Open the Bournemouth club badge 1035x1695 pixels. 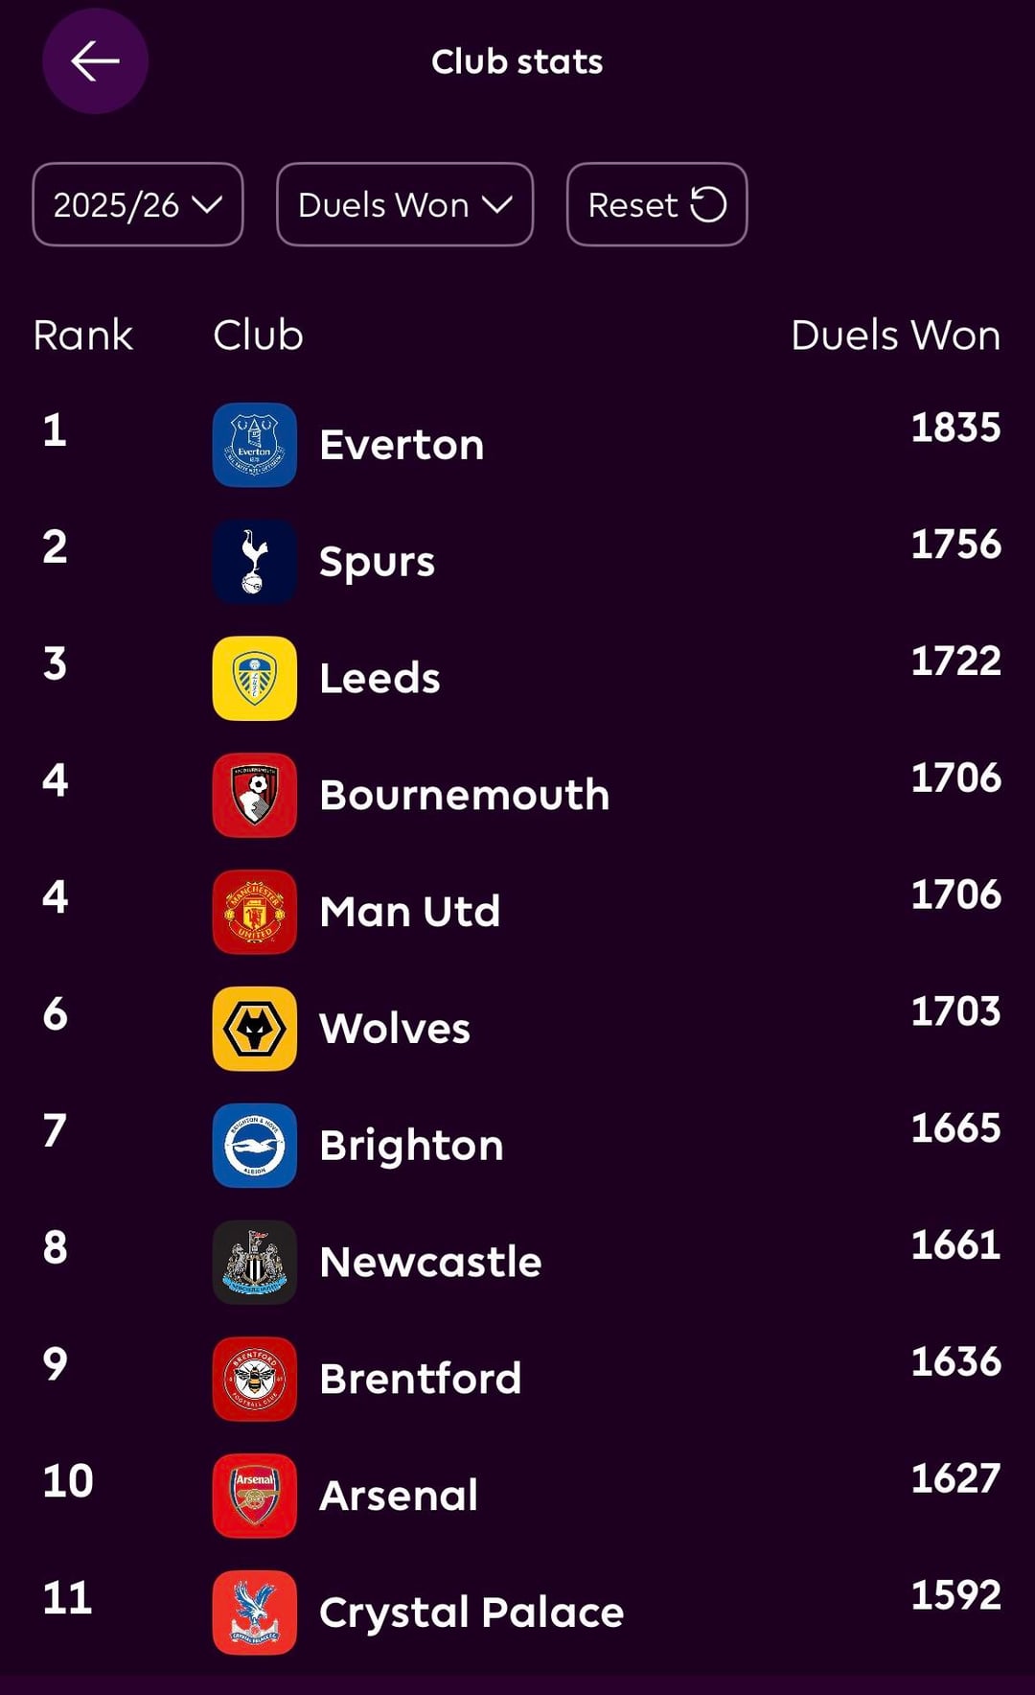pyautogui.click(x=254, y=795)
